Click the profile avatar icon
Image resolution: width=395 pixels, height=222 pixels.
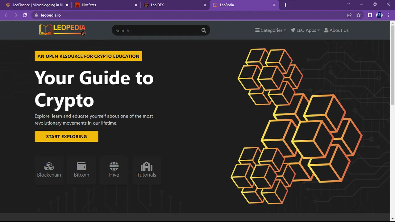(380, 15)
